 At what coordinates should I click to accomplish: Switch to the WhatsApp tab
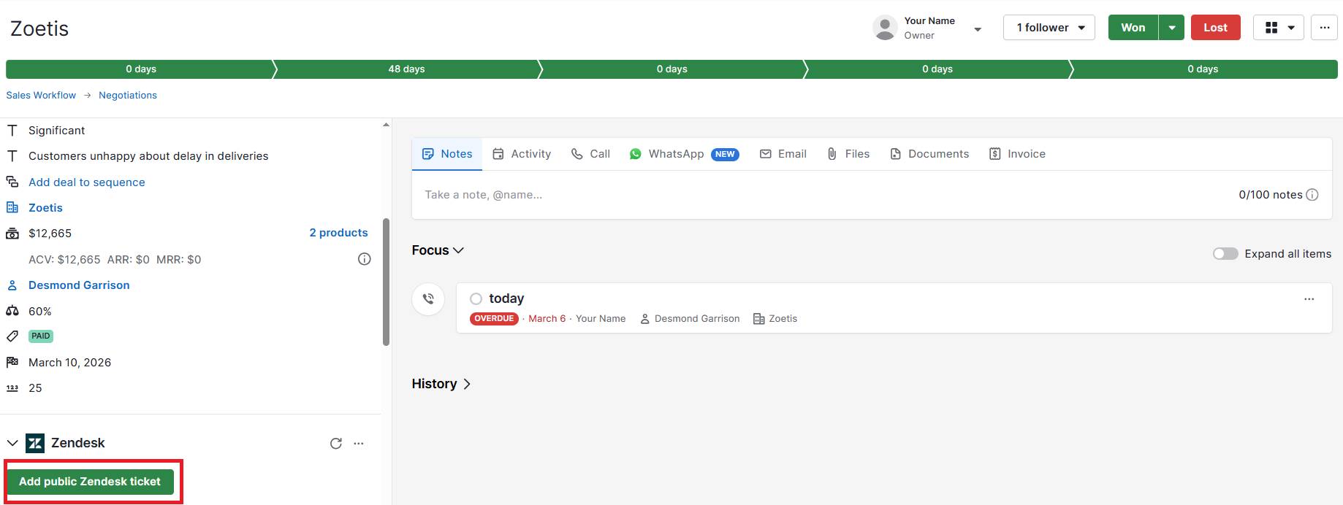point(684,154)
